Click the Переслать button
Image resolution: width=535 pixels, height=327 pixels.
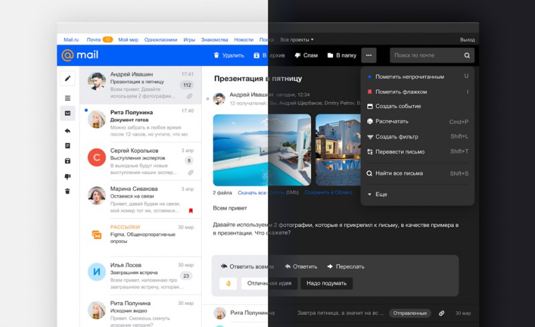pos(346,266)
